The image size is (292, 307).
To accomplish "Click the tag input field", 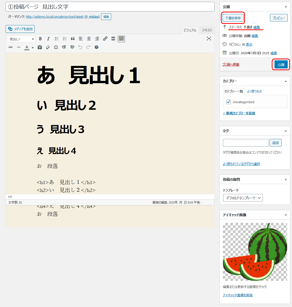I will tap(245, 143).
